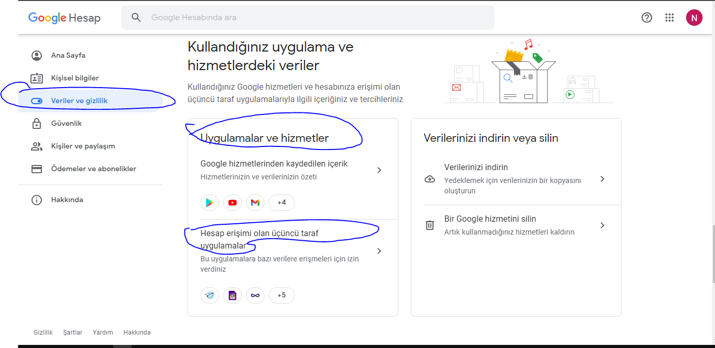715x348 pixels.
Task: Click the YouTube icon
Action: point(232,203)
